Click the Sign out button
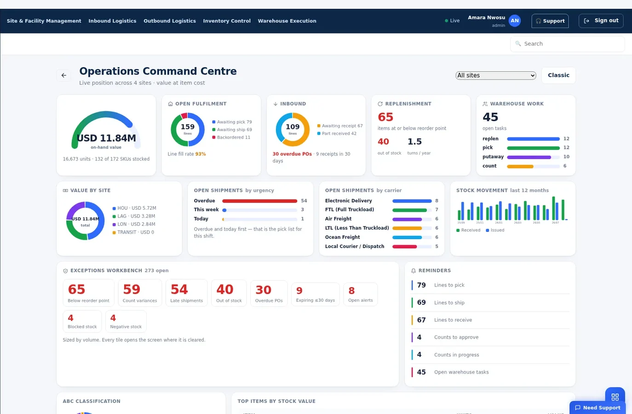This screenshot has width=632, height=414. [601, 21]
